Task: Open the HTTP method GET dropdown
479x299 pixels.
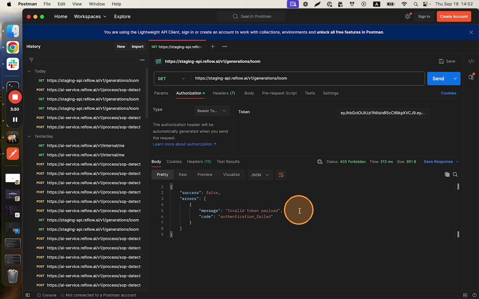Action: tap(171, 78)
